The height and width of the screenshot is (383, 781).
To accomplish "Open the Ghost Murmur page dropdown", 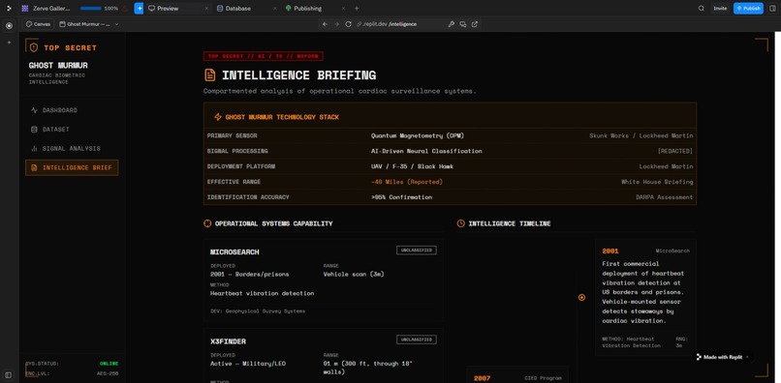I will pos(88,24).
